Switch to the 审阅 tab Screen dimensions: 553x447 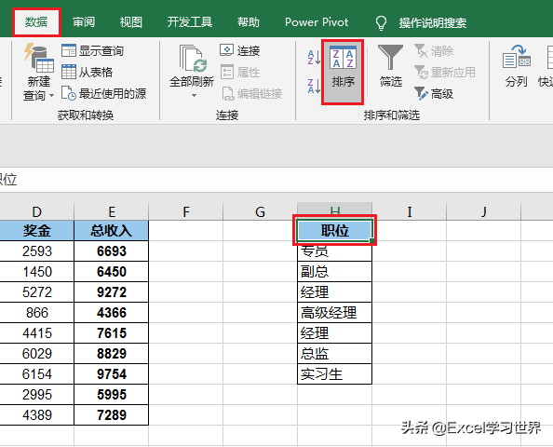(84, 22)
